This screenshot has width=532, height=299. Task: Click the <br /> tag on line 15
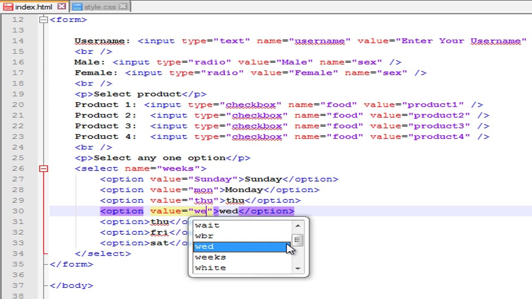click(93, 51)
